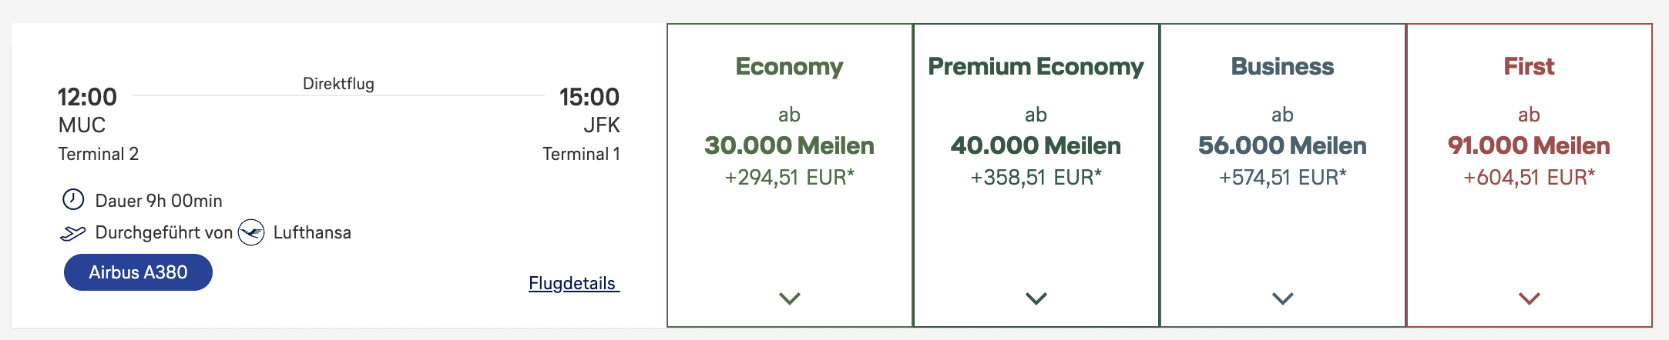Expand the Business fare chevron

tap(1283, 298)
